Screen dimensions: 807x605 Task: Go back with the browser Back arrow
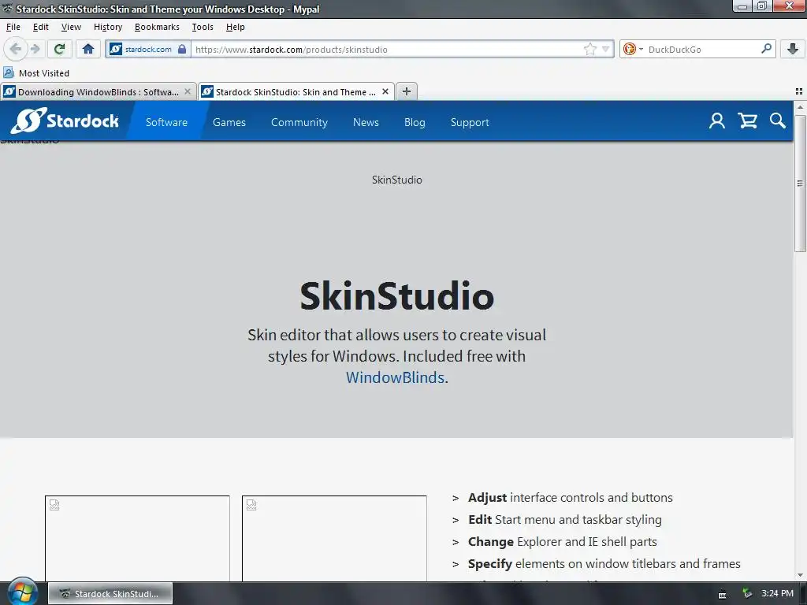[x=16, y=49]
